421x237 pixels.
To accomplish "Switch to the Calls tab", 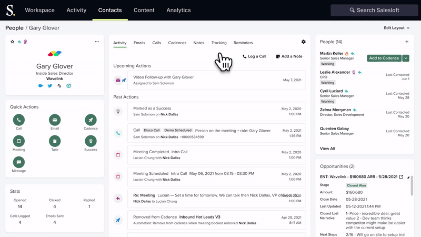I will coord(156,43).
